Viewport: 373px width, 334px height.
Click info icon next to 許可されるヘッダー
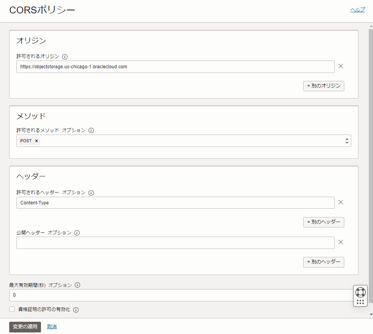tap(91, 193)
